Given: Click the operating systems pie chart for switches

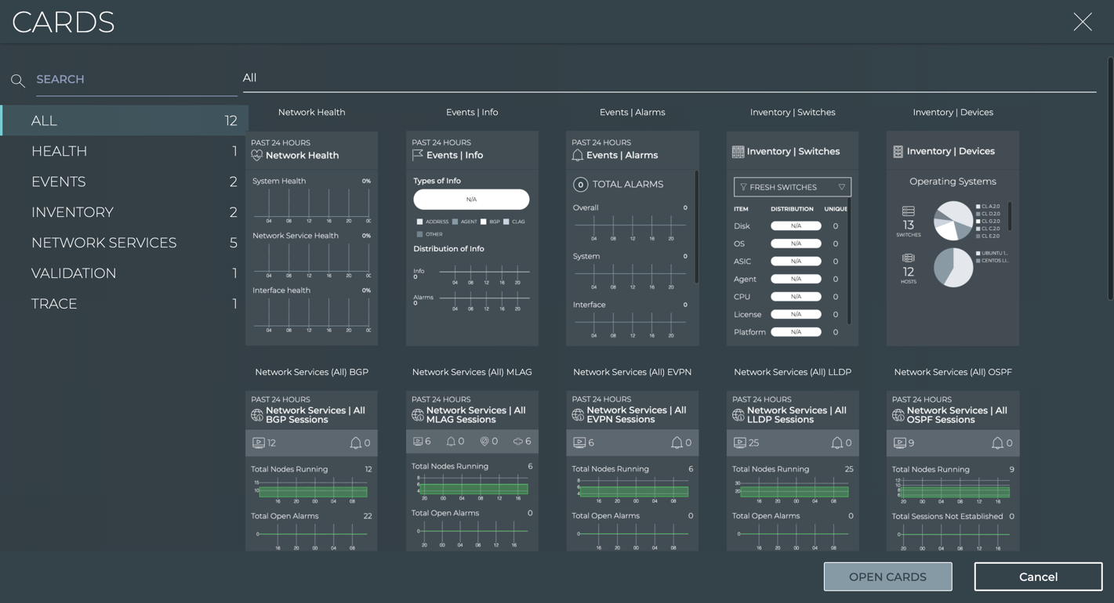Looking at the screenshot, I should pyautogui.click(x=953, y=221).
